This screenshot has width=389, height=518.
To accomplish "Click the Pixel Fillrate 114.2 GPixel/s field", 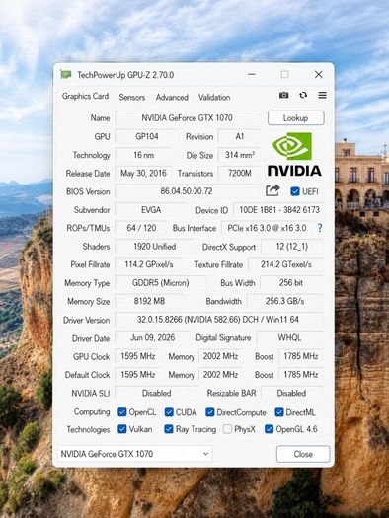I will (x=149, y=264).
